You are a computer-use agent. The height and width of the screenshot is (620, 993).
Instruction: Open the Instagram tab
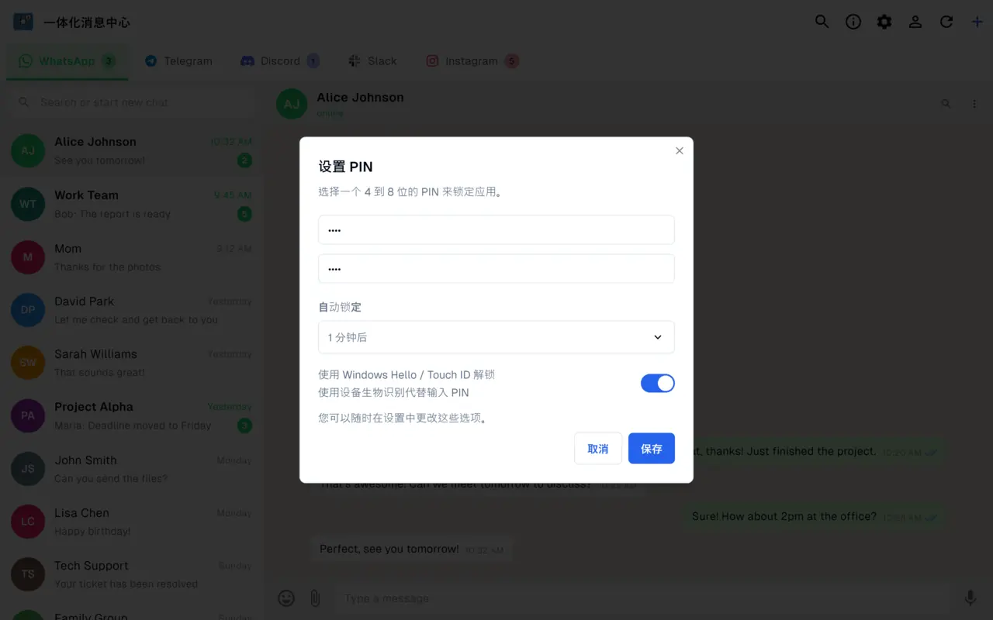[x=472, y=60]
